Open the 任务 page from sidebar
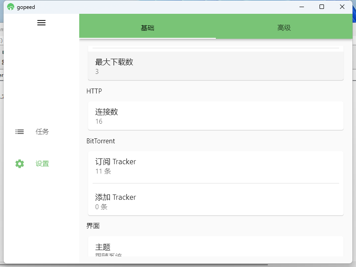This screenshot has width=356, height=267. click(42, 131)
